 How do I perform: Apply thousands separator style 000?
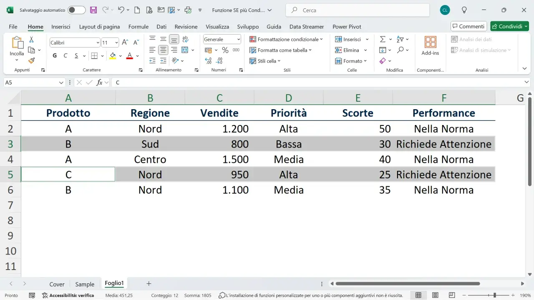(x=236, y=50)
